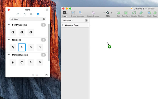Select the first bold Ionicons search icon
This screenshot has width=158, height=99.
(x=13, y=47)
